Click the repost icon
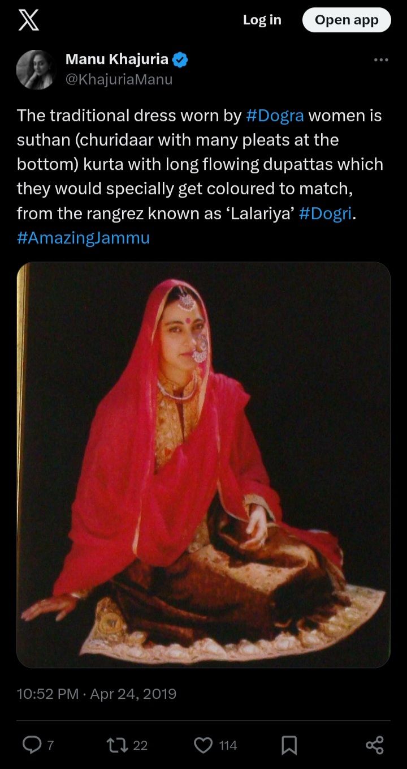This screenshot has width=407, height=769. [118, 745]
